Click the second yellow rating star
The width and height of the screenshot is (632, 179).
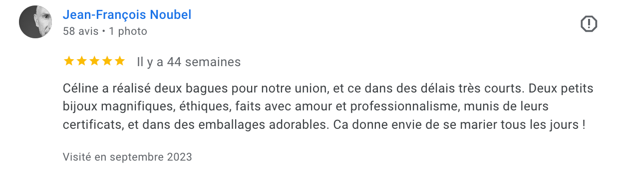[x=81, y=61]
